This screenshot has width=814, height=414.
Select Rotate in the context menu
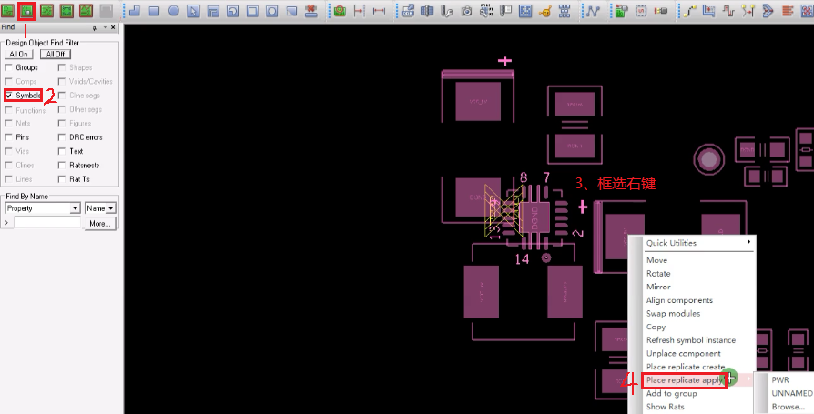(657, 274)
